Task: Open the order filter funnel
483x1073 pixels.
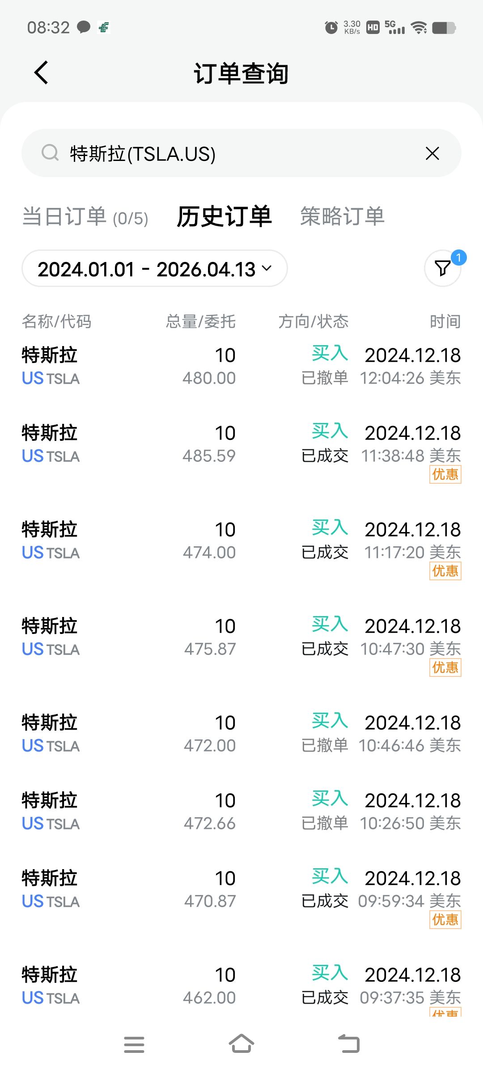Action: (443, 268)
